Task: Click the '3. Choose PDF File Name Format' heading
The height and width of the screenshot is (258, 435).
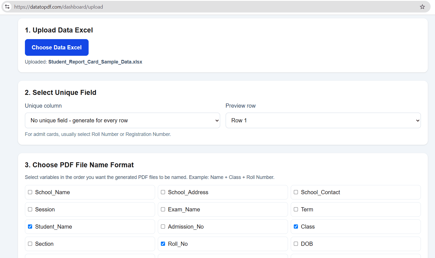Action: pyautogui.click(x=79, y=165)
